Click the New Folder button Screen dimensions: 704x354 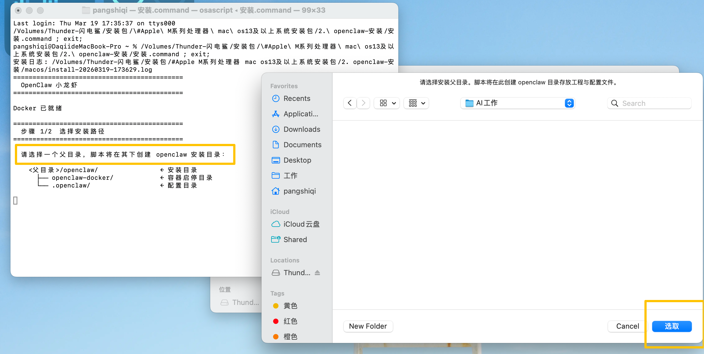(368, 326)
